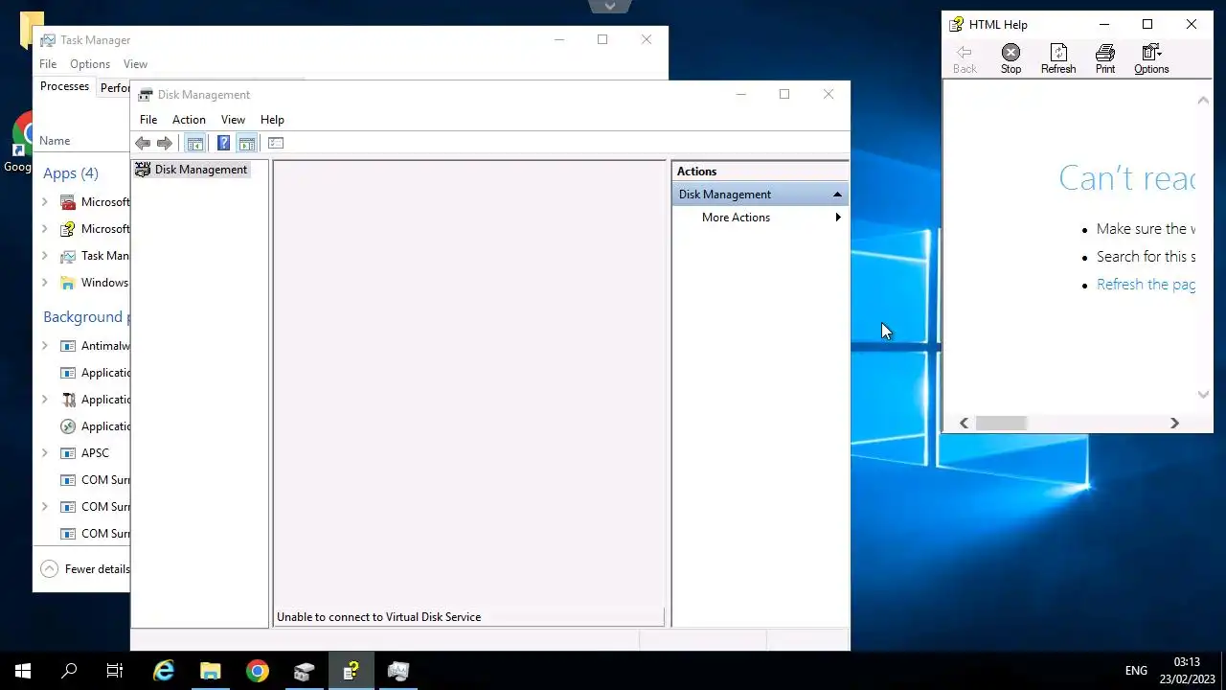Click the Actions pane header text
The height and width of the screenshot is (690, 1226).
click(696, 172)
